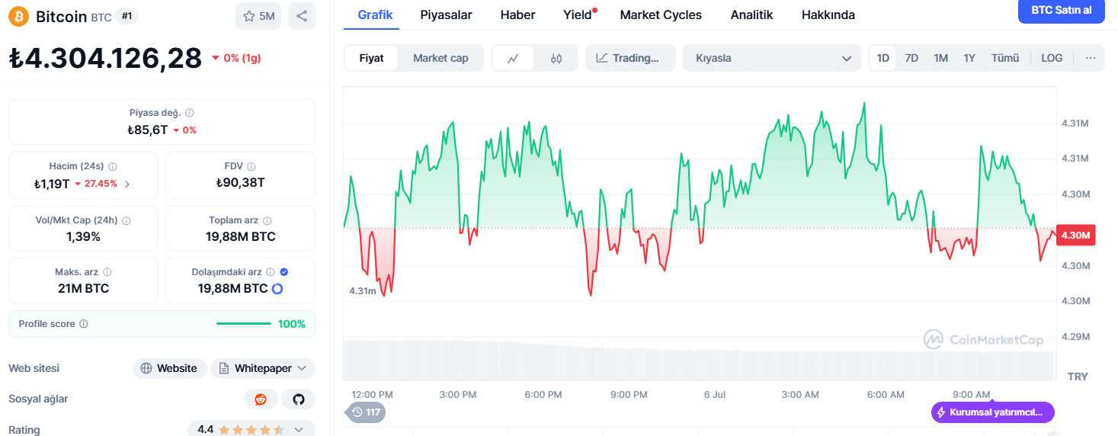Image resolution: width=1118 pixels, height=436 pixels.
Task: Click the 1,39% Vol/Mkt Cap value
Action: pyautogui.click(x=83, y=237)
